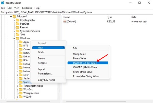
Task: Expand the Cryptography tree node
Action: (x=14, y=20)
